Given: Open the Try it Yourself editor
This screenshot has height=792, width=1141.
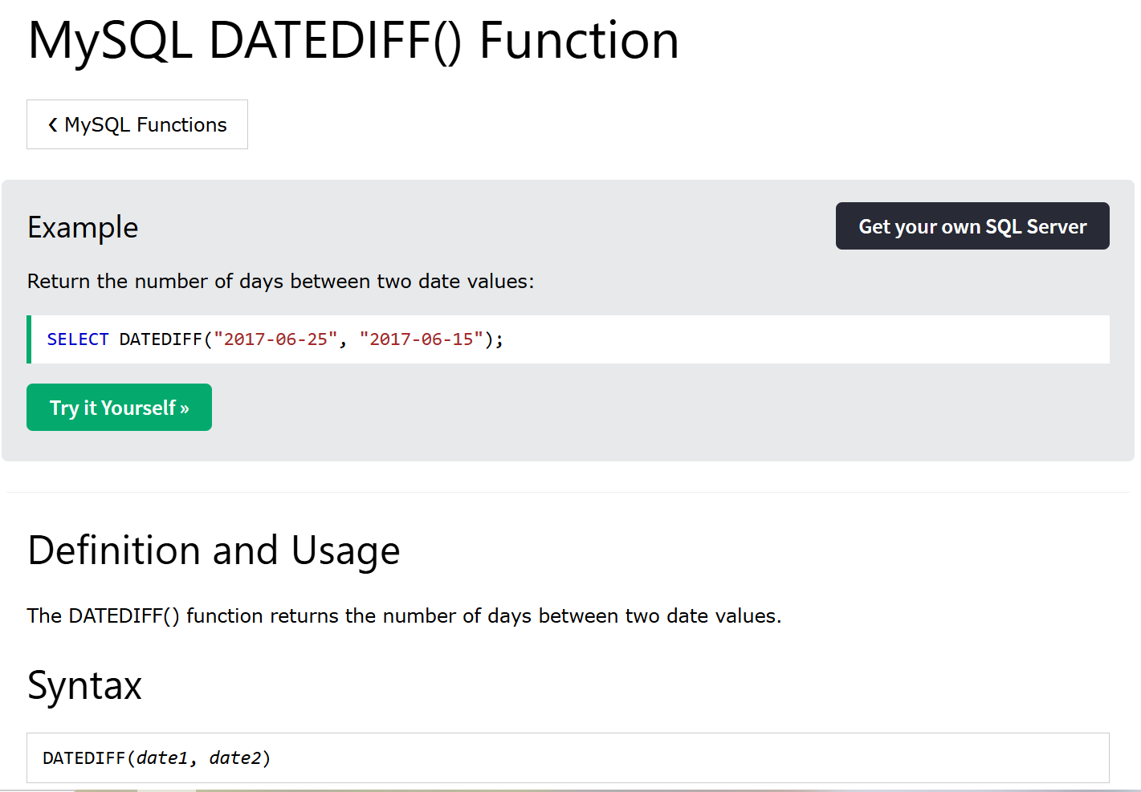Looking at the screenshot, I should point(119,408).
